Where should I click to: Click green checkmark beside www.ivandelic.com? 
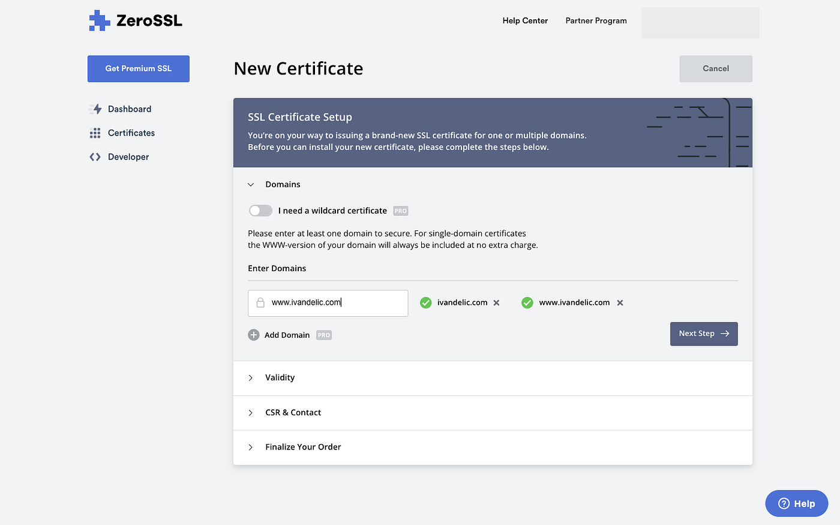(x=527, y=303)
